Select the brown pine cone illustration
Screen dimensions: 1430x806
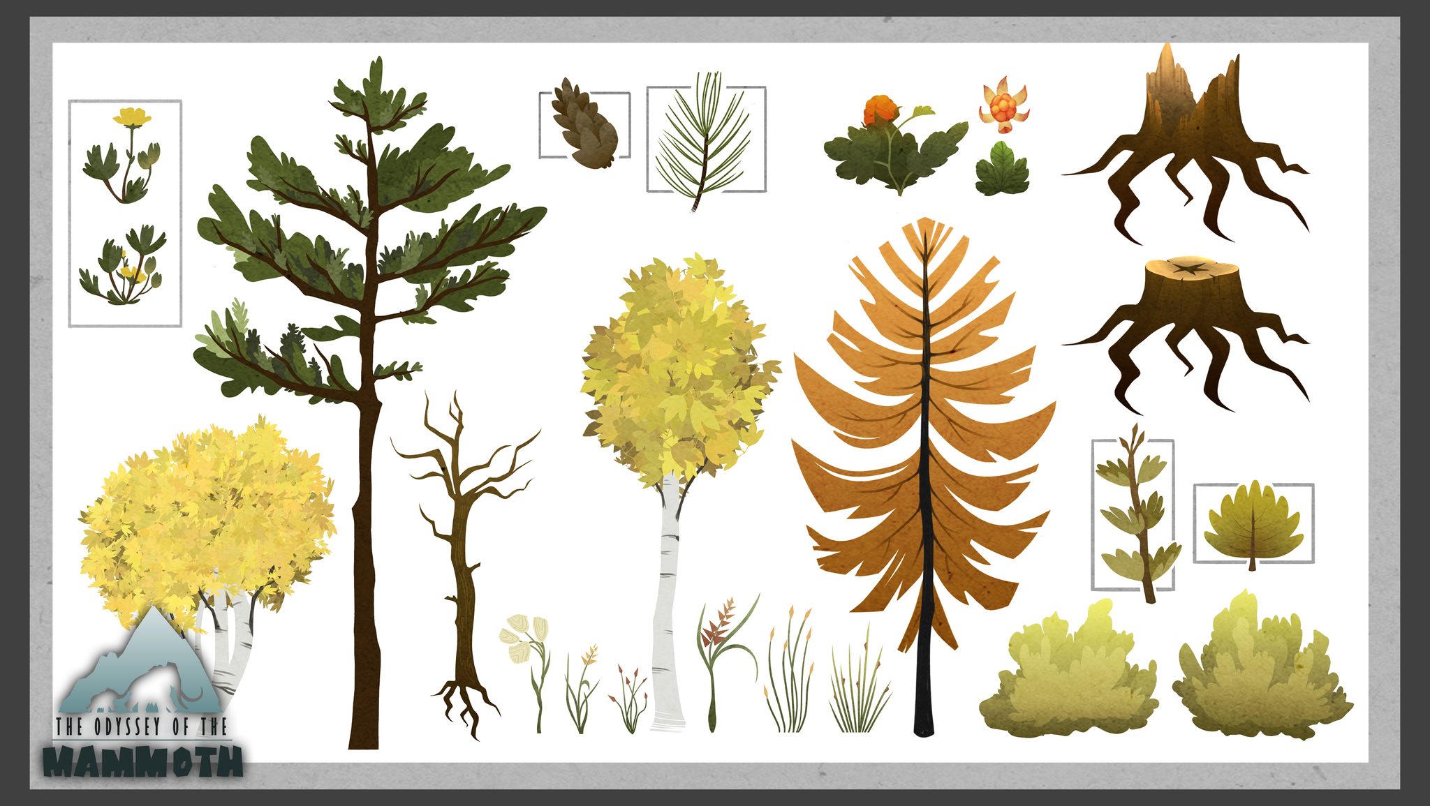[x=585, y=124]
